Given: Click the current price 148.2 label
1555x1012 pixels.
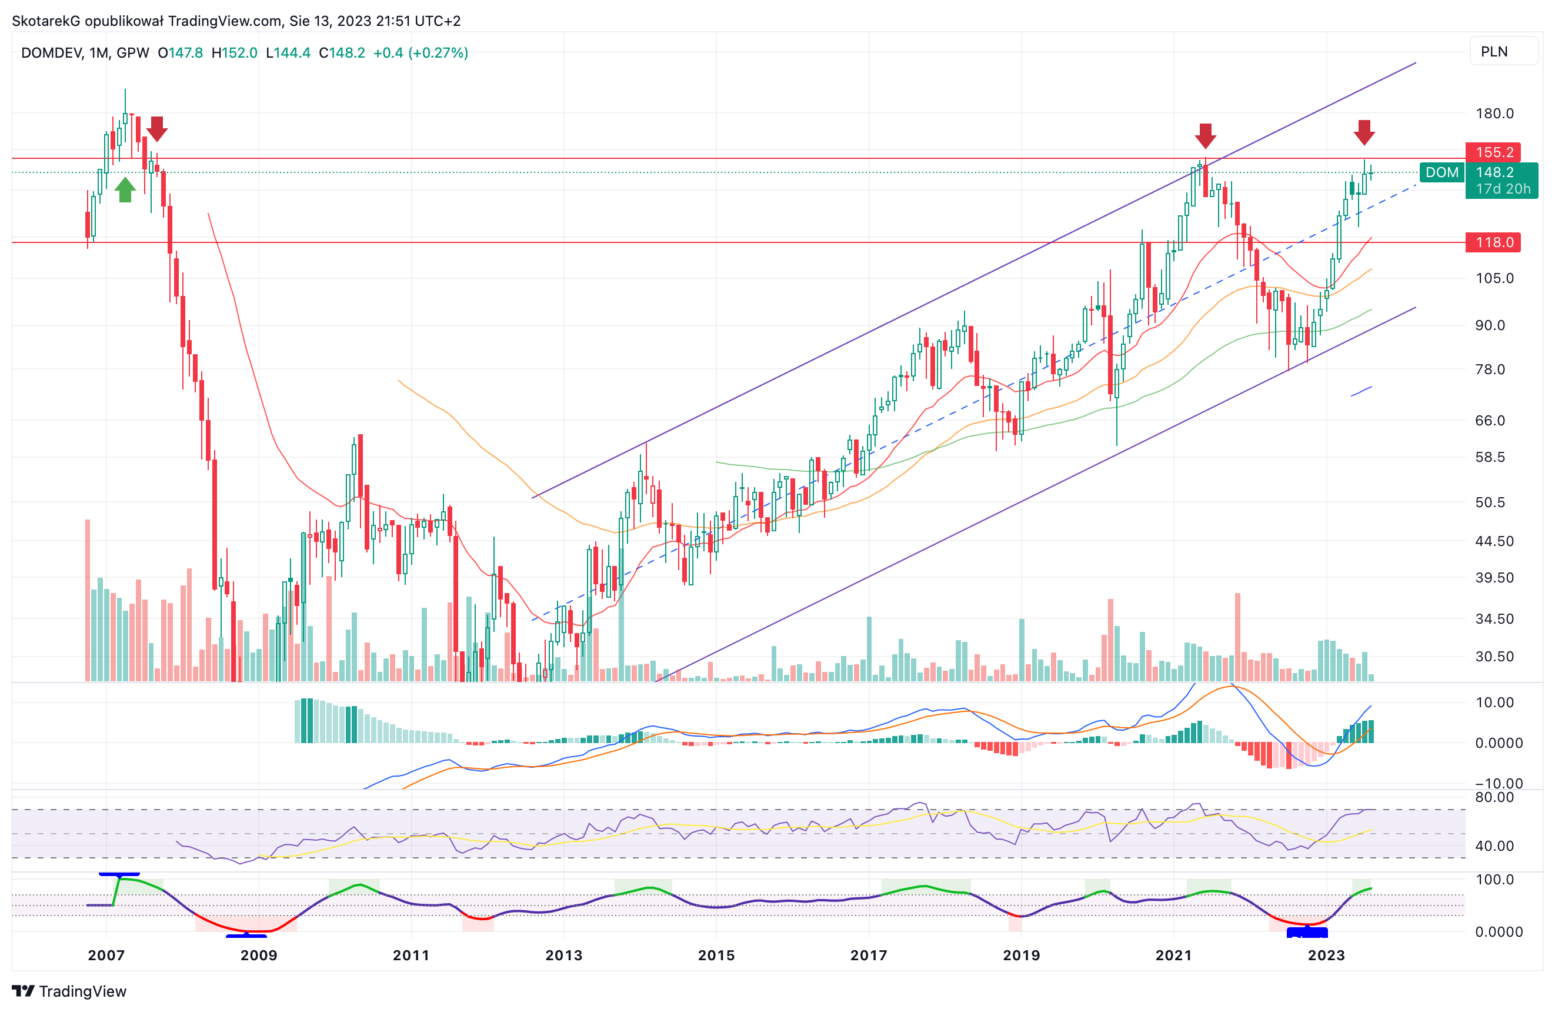Looking at the screenshot, I should pos(1495,172).
